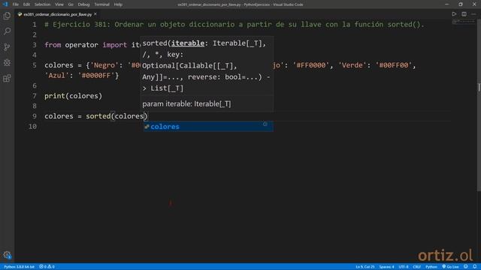The height and width of the screenshot is (270, 481).
Task: Split the editor to the right
Action: coord(464,14)
